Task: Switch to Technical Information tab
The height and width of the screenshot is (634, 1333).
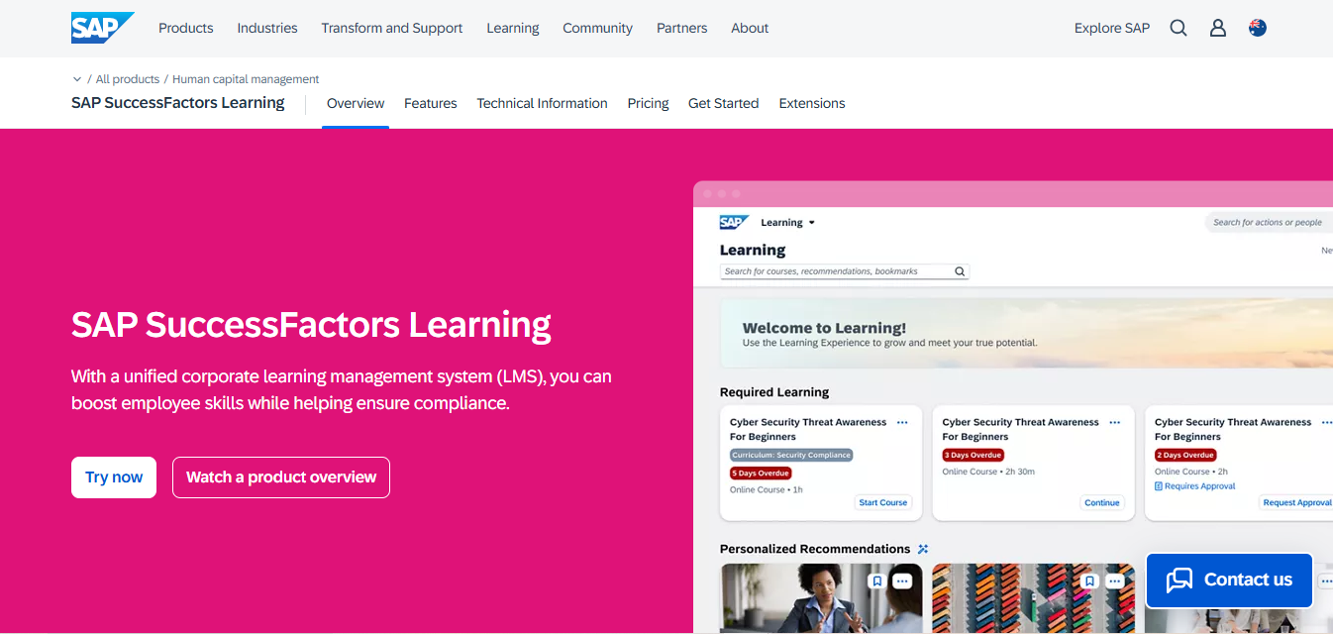Action: point(542,103)
